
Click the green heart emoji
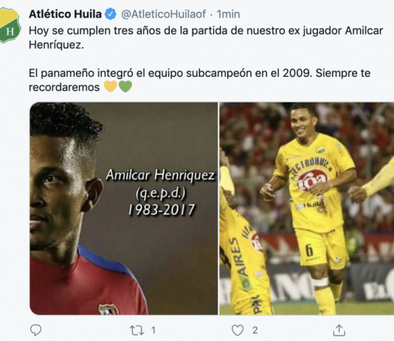tap(125, 86)
